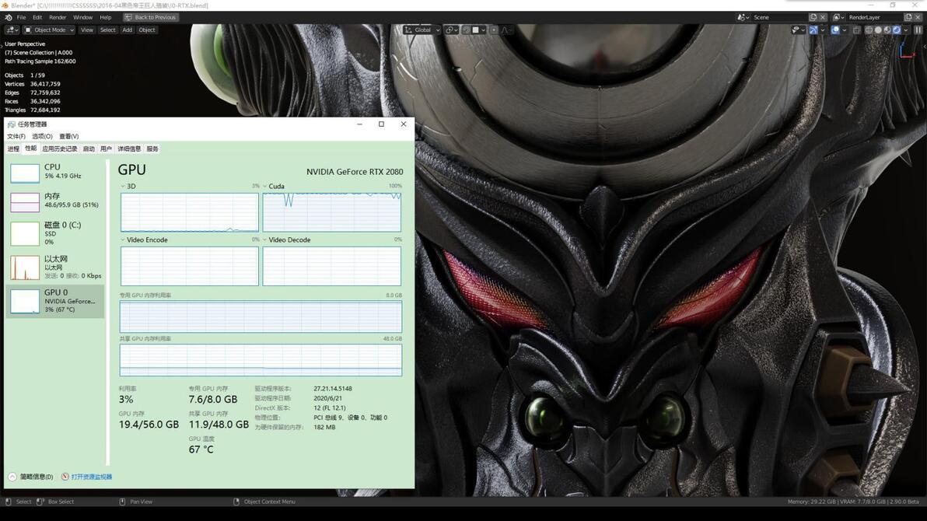Open the Object Mode dropdown
The image size is (927, 521).
[49, 30]
